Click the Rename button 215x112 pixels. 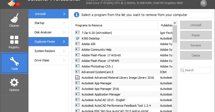[x=196, y=45]
